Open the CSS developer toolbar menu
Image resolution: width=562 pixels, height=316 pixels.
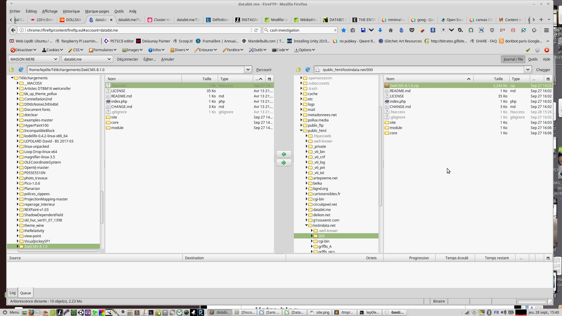click(76, 50)
